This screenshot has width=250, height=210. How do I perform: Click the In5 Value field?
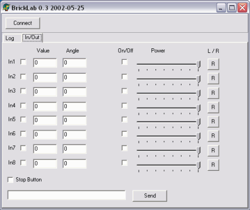[45, 120]
